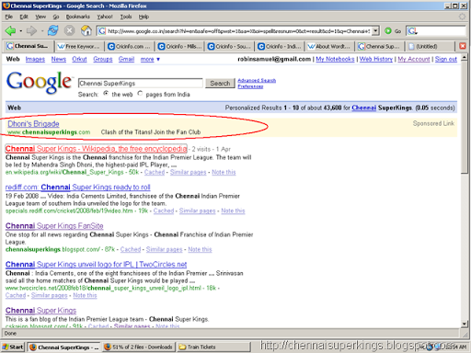Click the page scrollbar down arrow
Image resolution: width=471 pixels, height=353 pixels.
coord(465,324)
